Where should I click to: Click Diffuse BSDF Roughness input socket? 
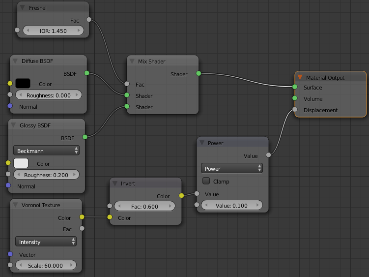(x=10, y=94)
